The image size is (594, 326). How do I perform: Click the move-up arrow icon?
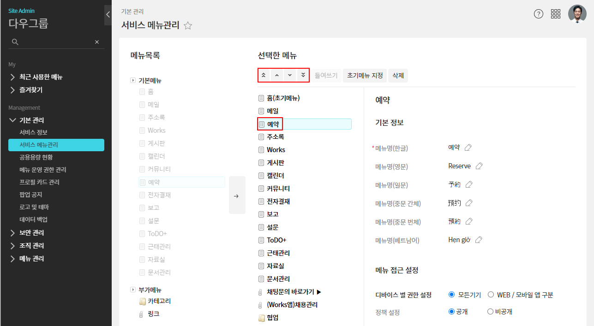tap(276, 75)
